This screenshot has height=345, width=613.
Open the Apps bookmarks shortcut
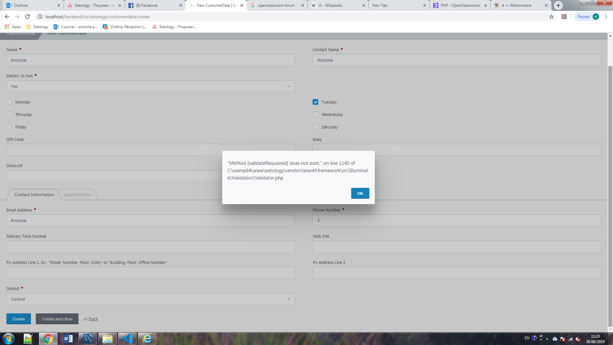coord(13,27)
